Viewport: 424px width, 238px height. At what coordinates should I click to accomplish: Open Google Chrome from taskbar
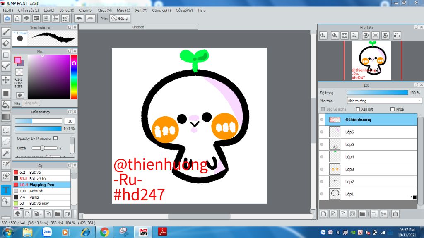click(x=104, y=232)
